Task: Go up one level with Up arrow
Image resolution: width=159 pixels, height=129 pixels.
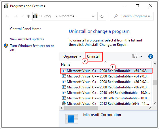Action: point(29,16)
